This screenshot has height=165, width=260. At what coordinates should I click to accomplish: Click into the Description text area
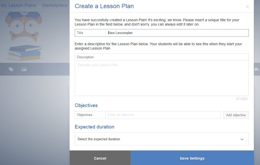161,78
